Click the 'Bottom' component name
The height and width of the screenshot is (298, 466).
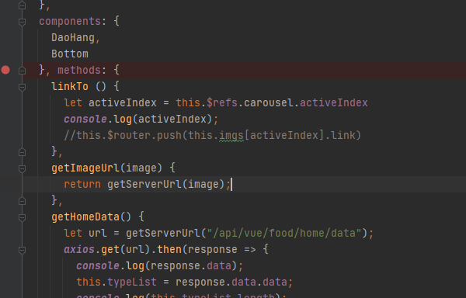coord(70,54)
